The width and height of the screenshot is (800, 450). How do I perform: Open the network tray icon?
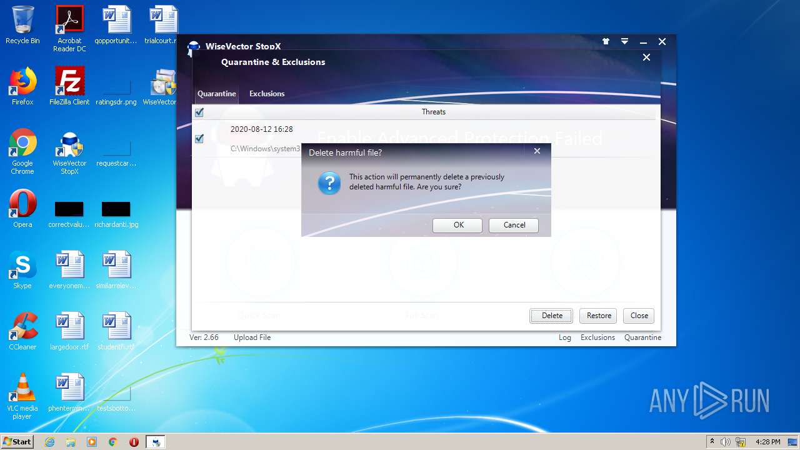739,442
